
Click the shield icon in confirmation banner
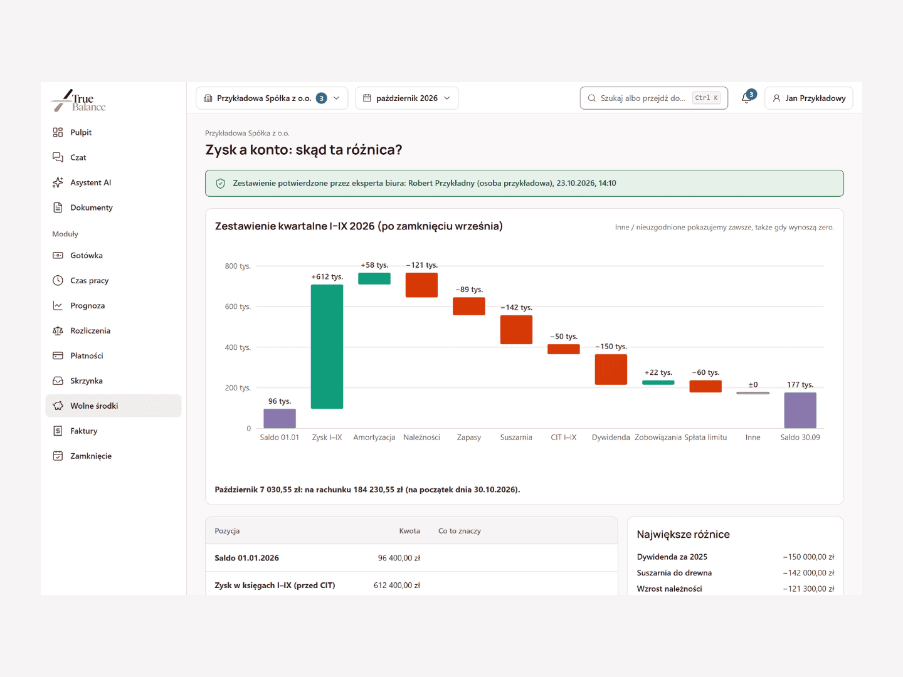tap(220, 184)
